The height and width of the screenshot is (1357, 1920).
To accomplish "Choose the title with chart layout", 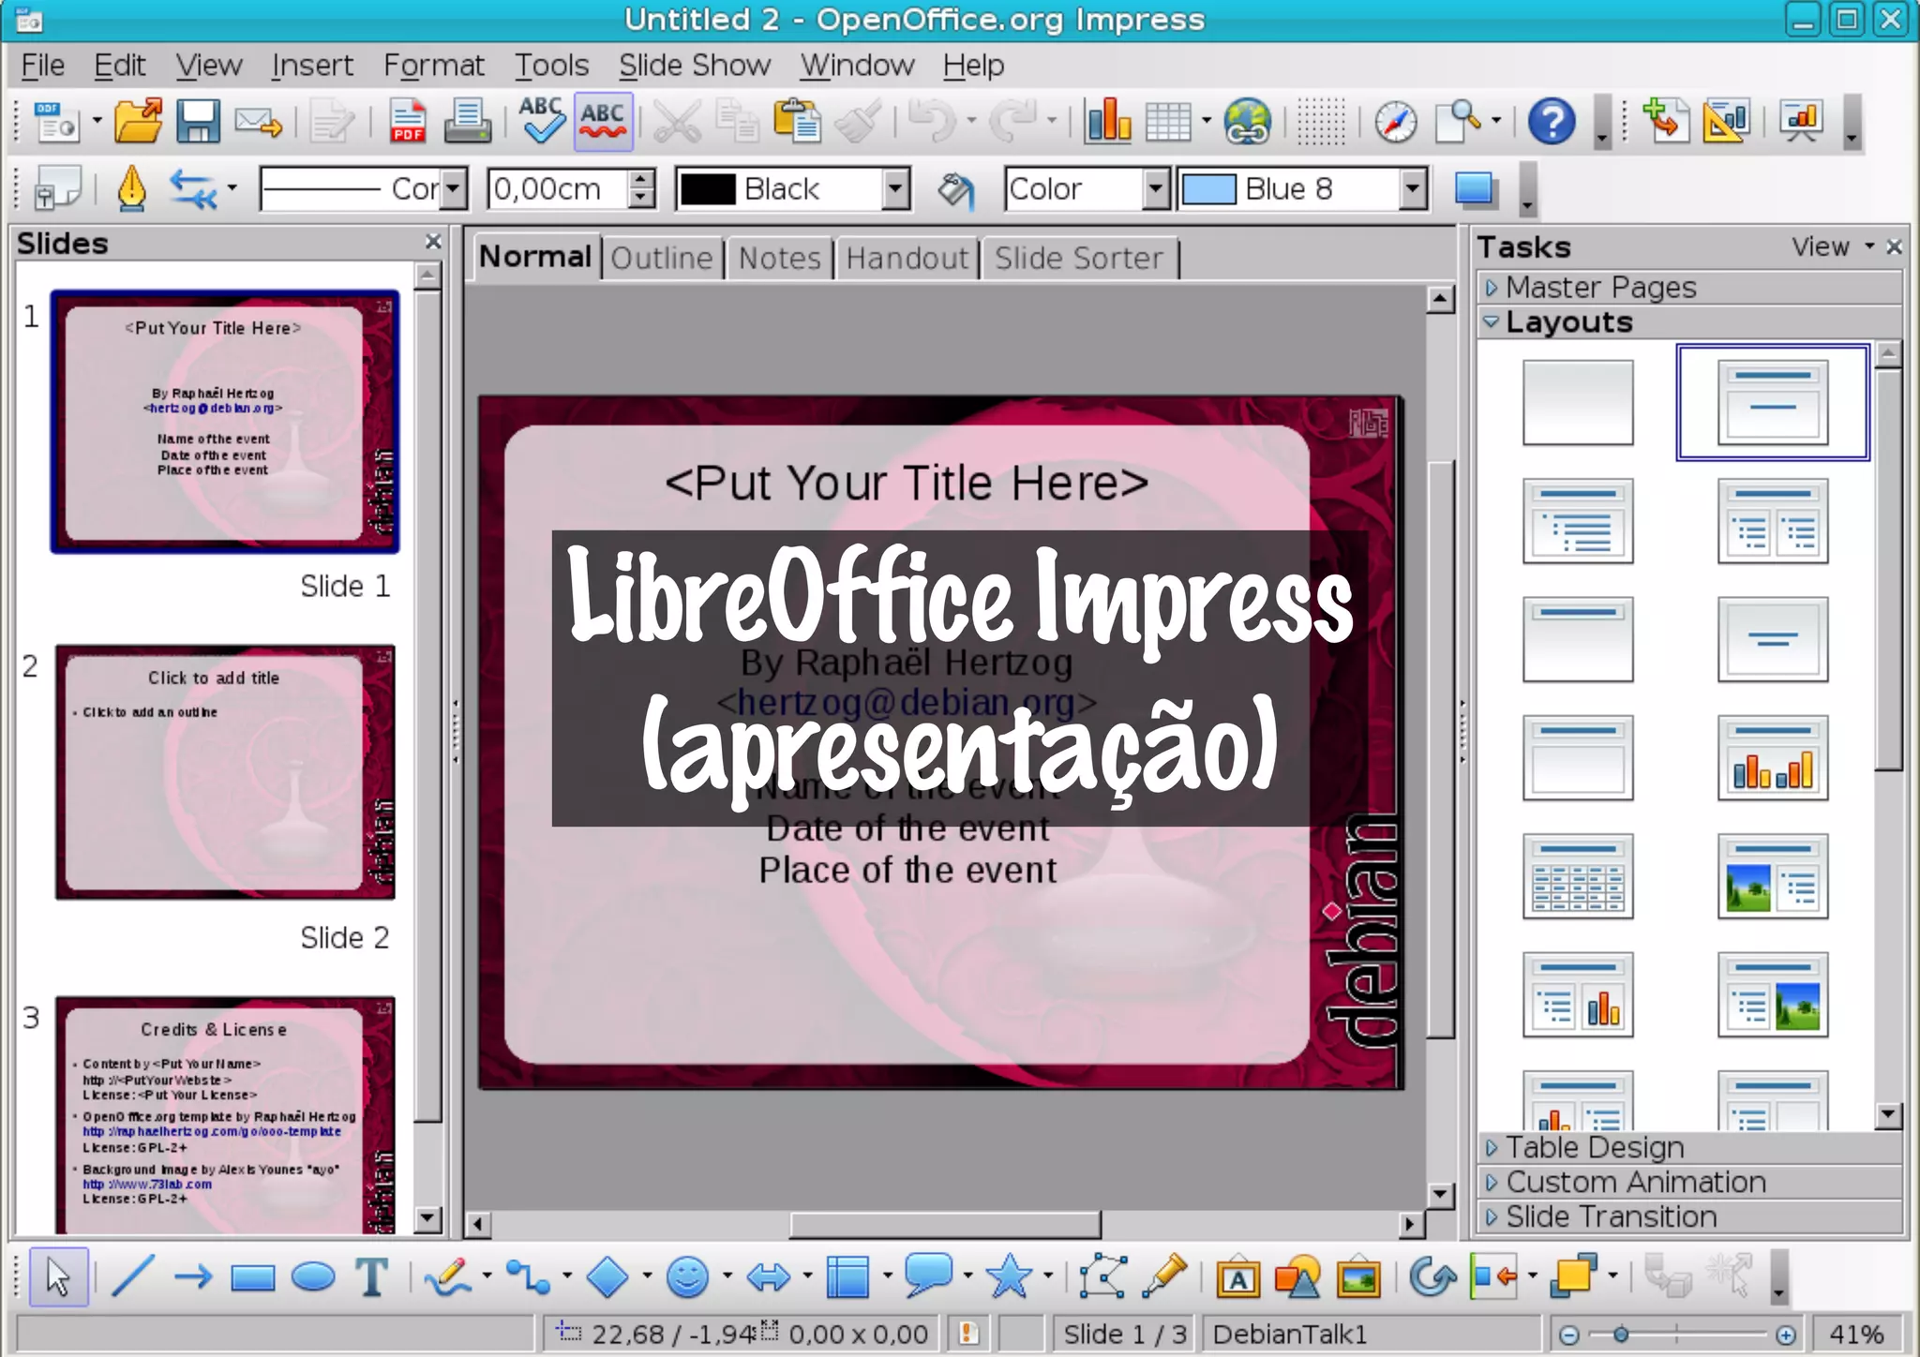I will [x=1772, y=757].
